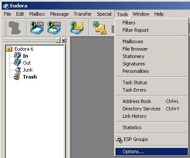This screenshot has width=190, height=158.
Task: Open the Mailbox menu
Action: (37, 14)
